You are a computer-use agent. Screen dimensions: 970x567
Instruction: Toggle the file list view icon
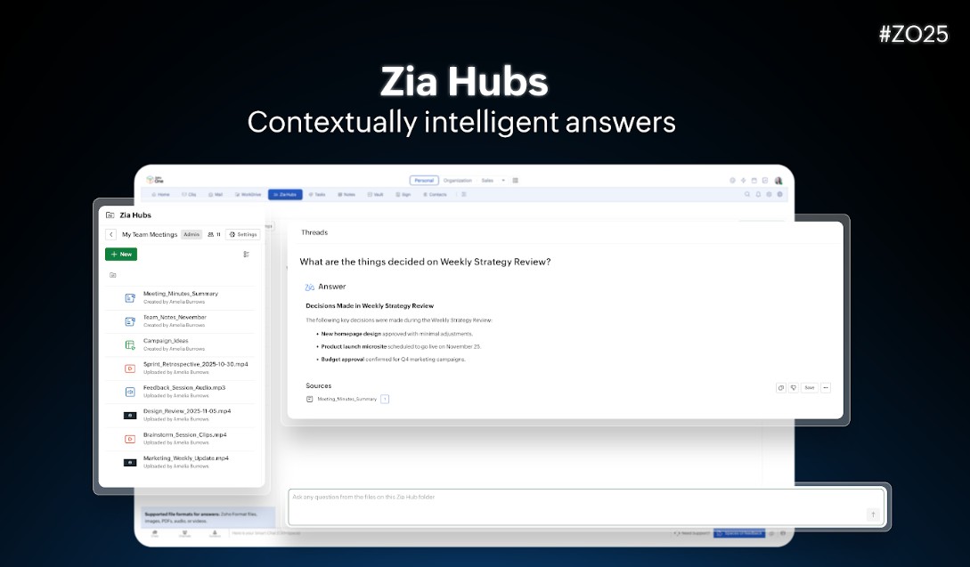pos(247,255)
